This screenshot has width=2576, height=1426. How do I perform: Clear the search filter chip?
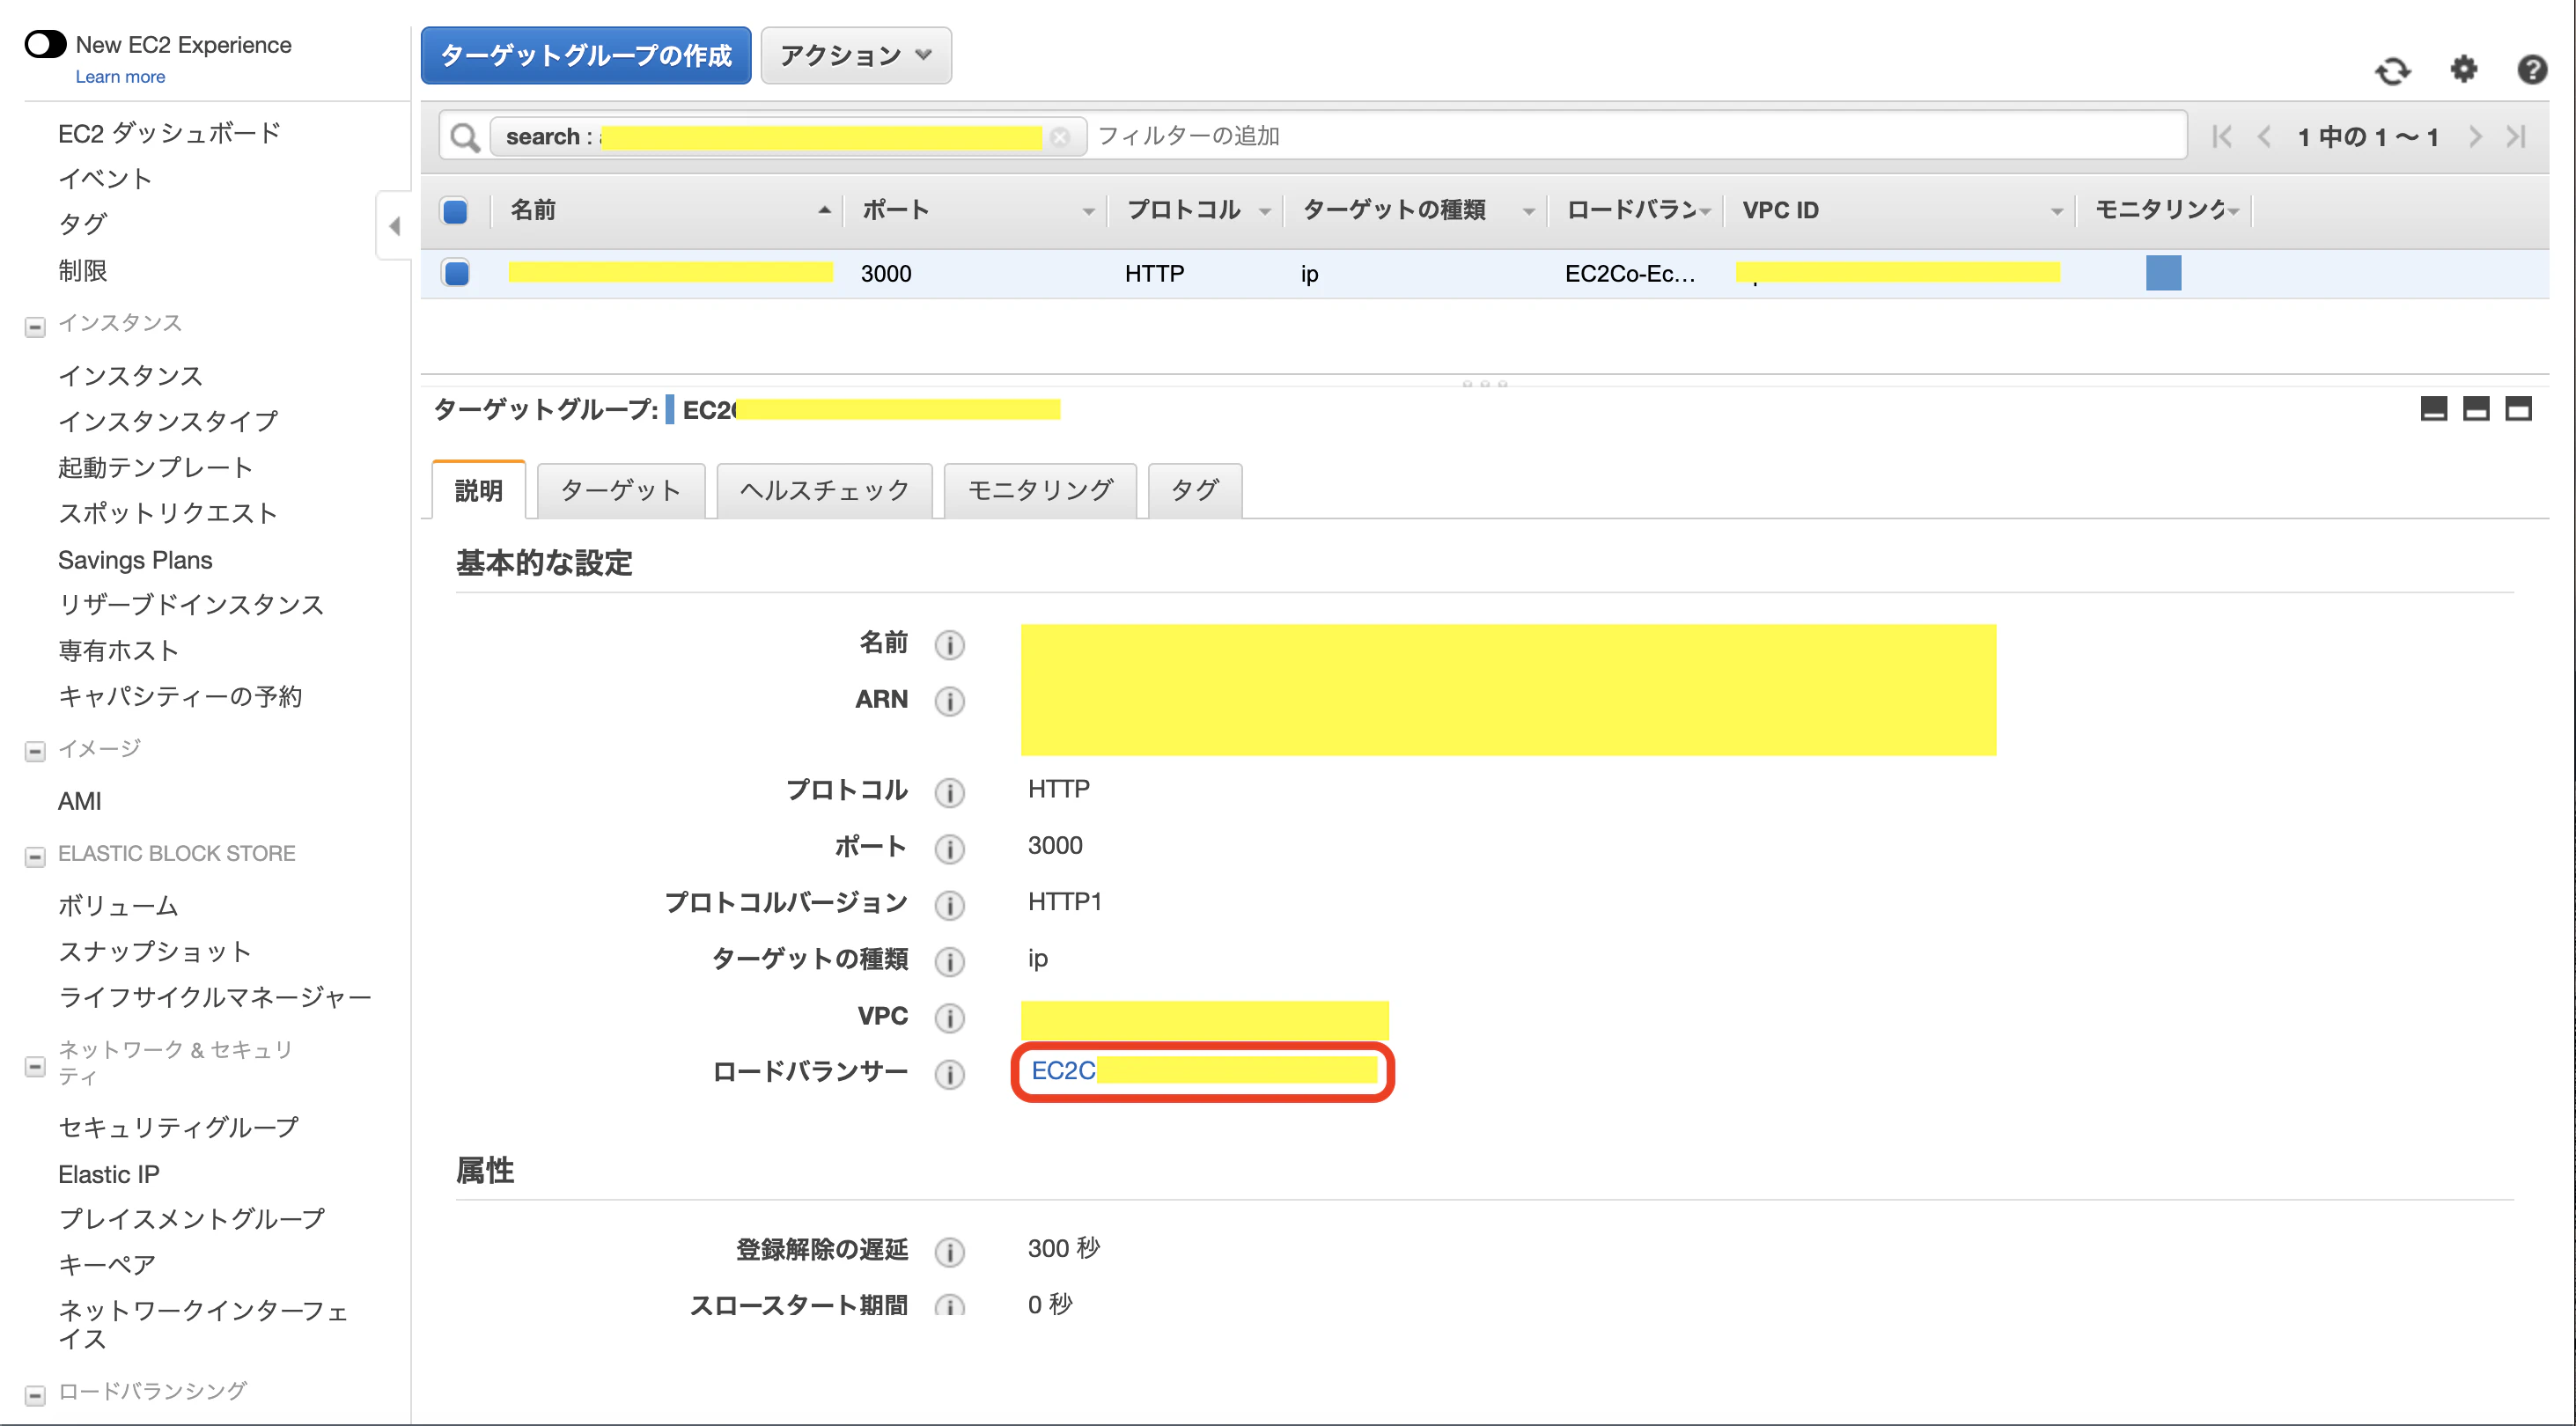[1060, 137]
